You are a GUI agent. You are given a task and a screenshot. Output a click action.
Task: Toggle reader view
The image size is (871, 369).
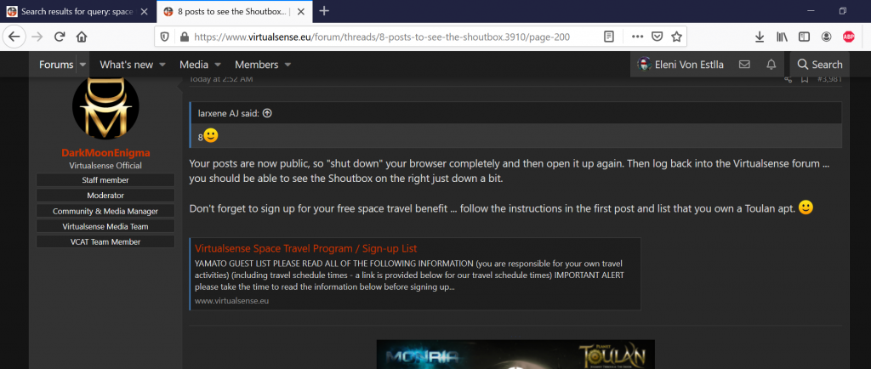[x=609, y=37]
